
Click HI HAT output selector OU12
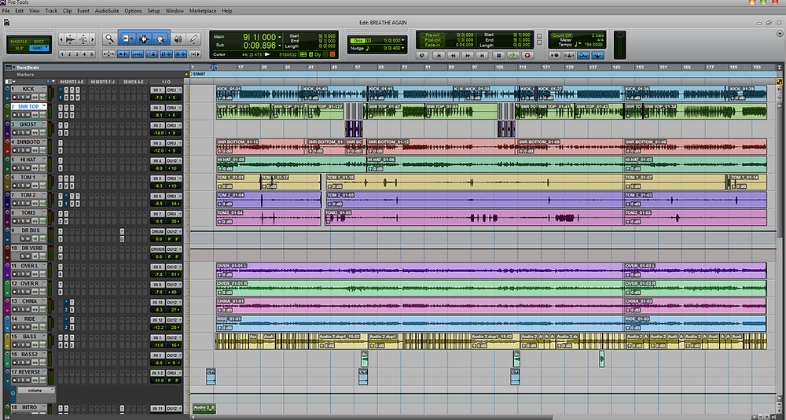pyautogui.click(x=174, y=160)
